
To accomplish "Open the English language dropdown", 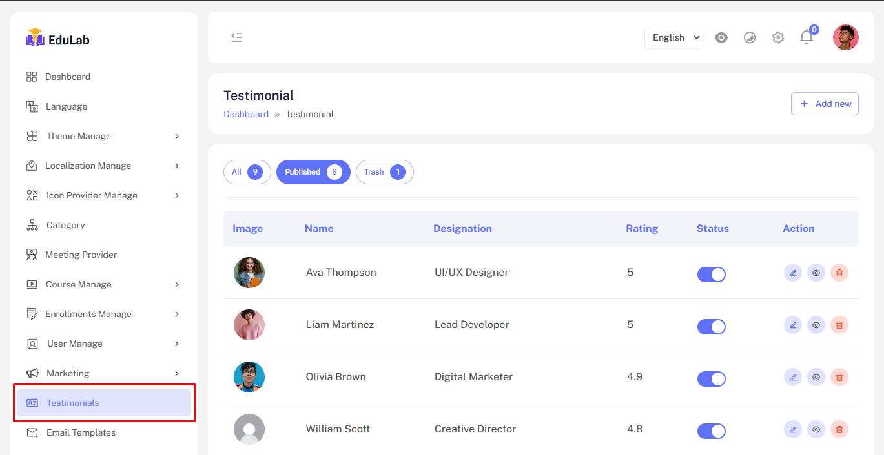I will click(673, 37).
